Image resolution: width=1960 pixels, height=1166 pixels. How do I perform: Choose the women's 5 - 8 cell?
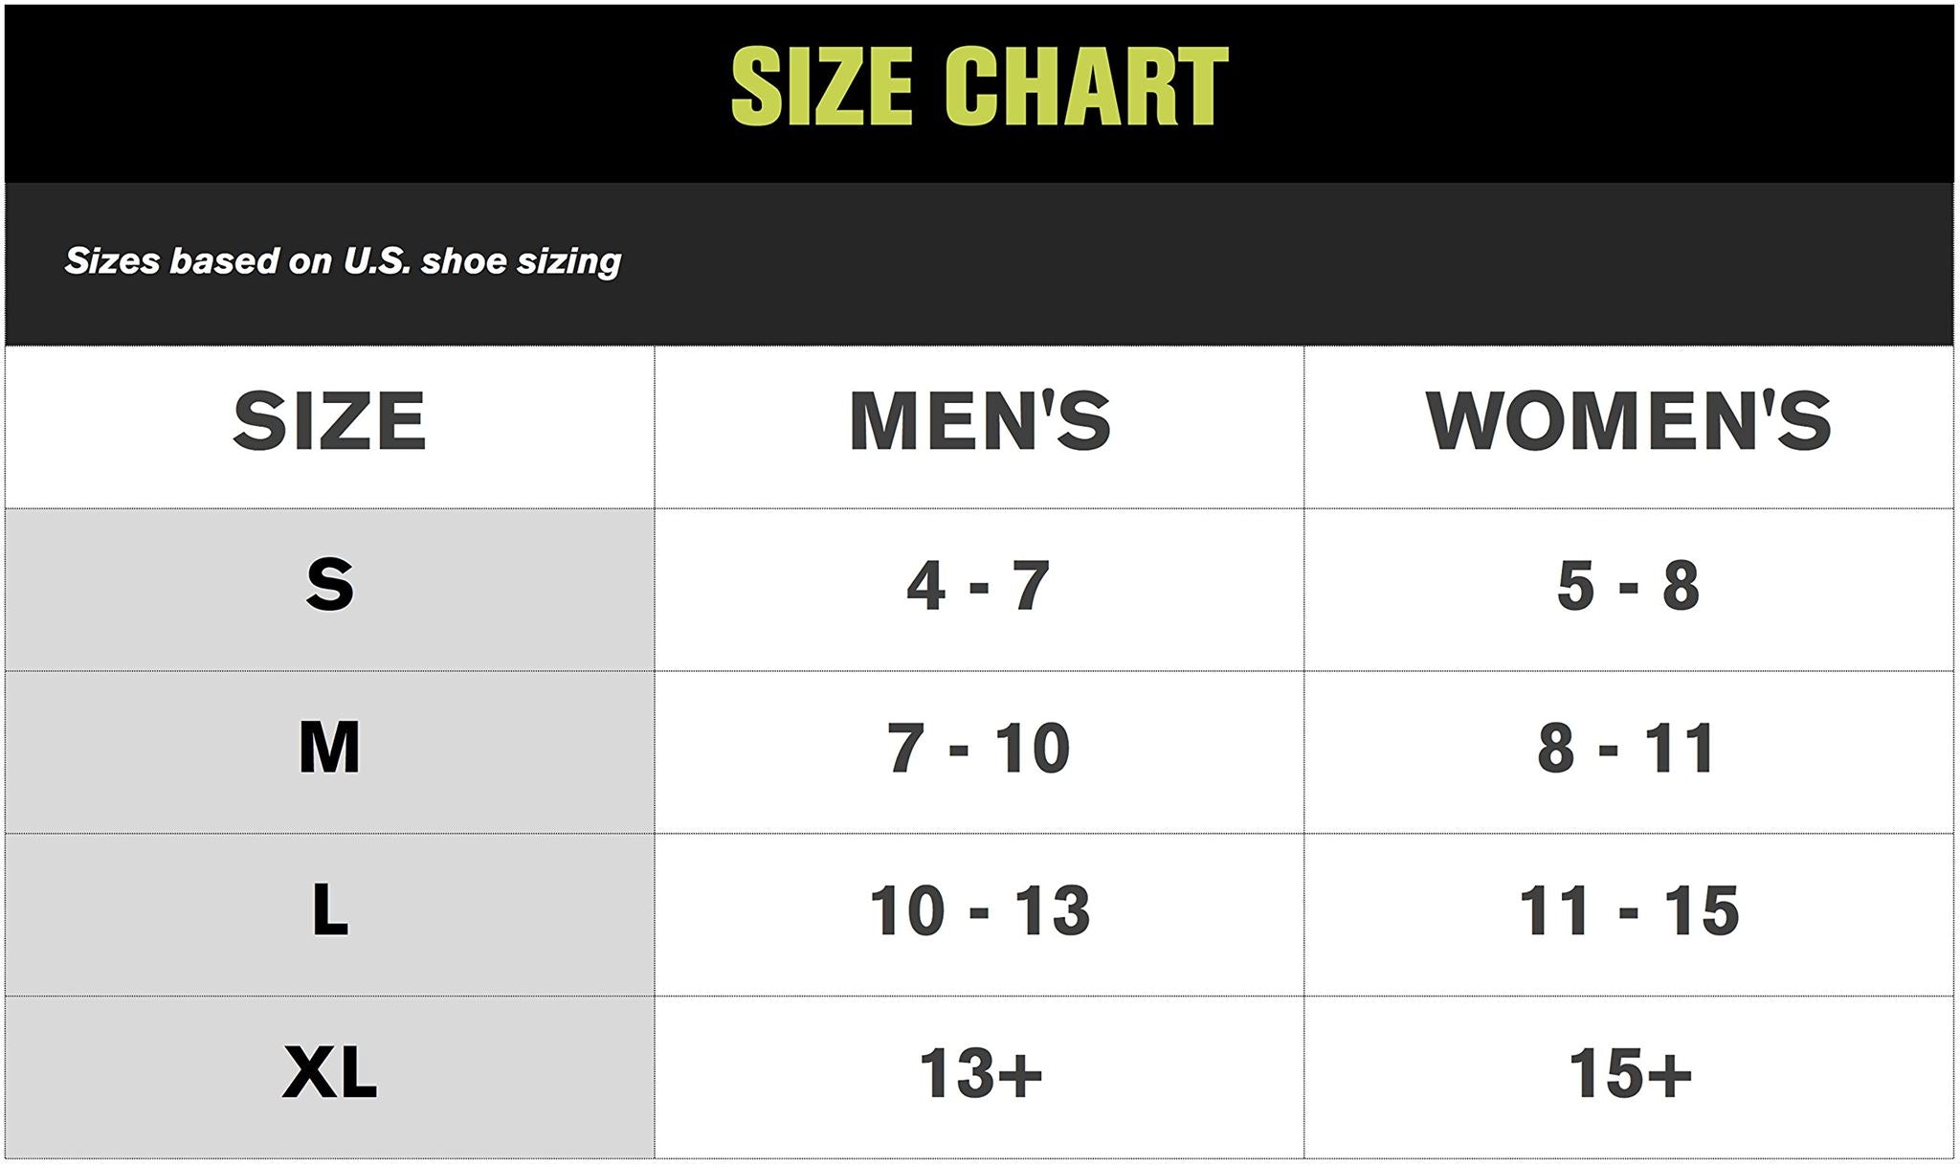tap(1628, 585)
